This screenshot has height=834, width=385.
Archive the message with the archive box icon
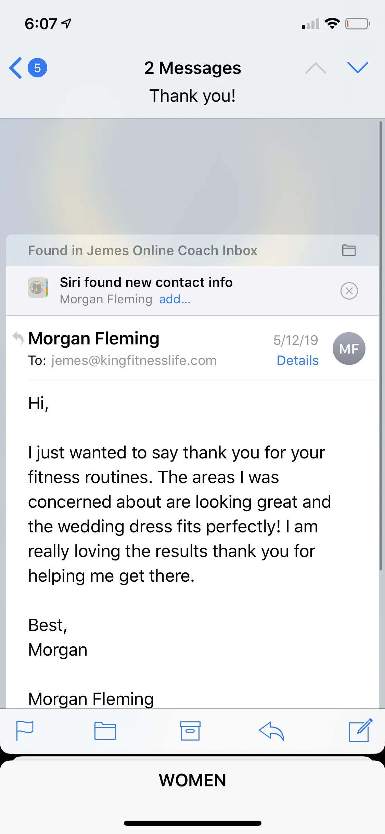(x=190, y=731)
